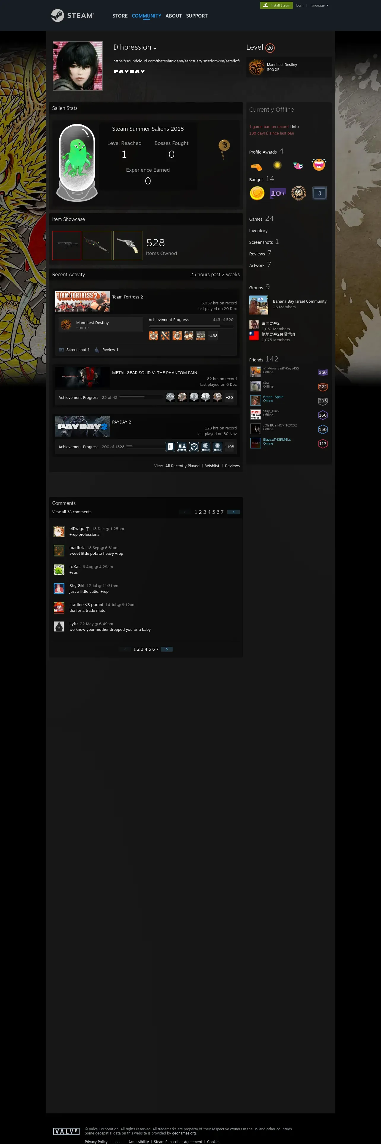Open the Games 24 link
The image size is (381, 1144).
261,219
